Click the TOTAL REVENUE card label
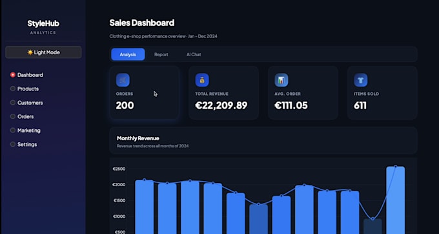Image resolution: width=439 pixels, height=234 pixels. tap(212, 94)
